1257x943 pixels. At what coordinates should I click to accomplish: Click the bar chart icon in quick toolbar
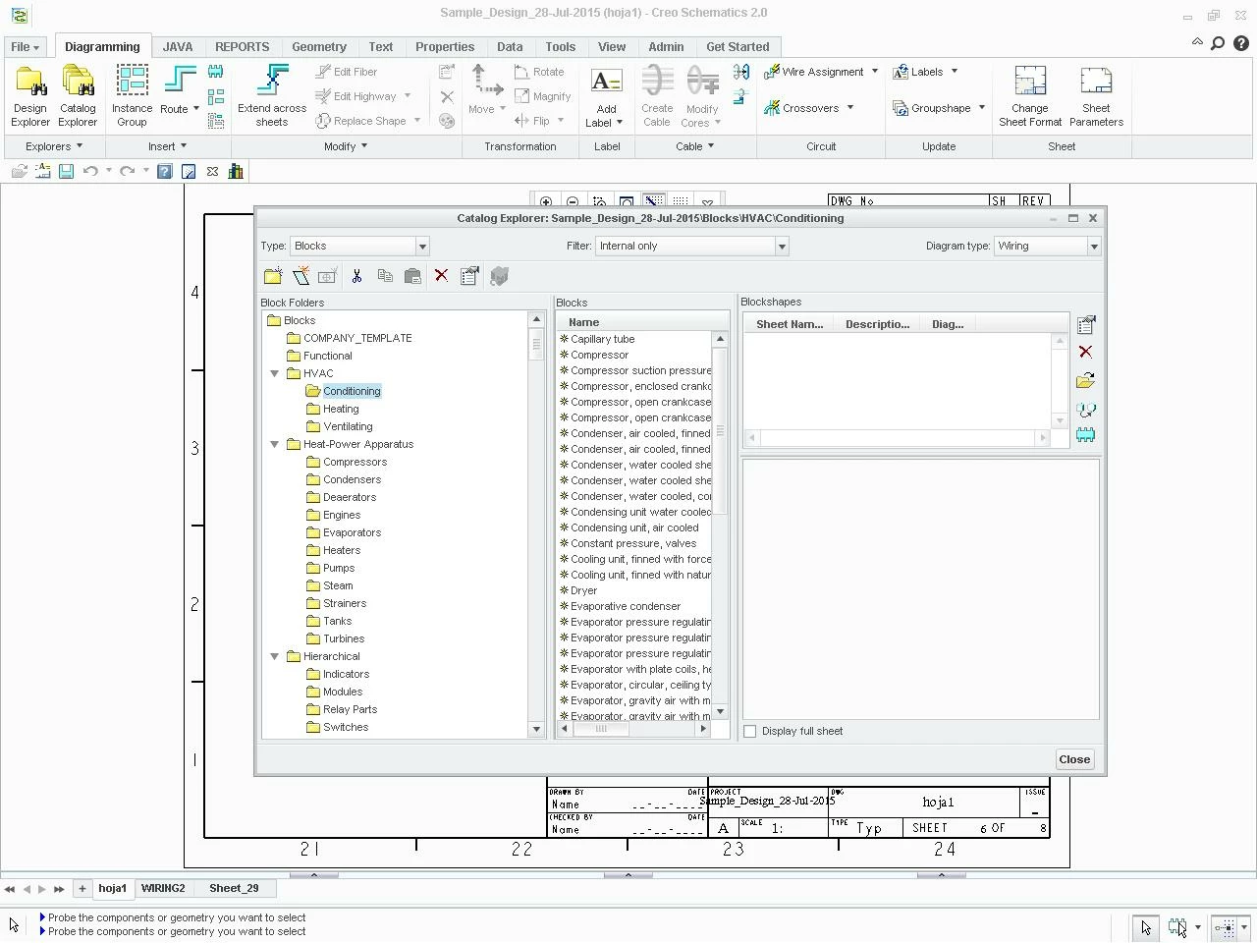(236, 171)
